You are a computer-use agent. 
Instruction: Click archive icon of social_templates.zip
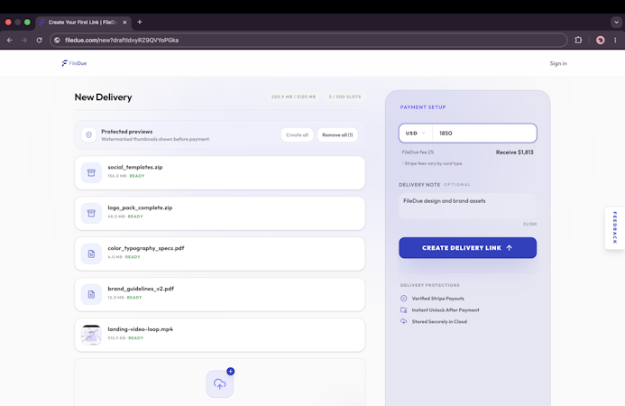pos(91,172)
